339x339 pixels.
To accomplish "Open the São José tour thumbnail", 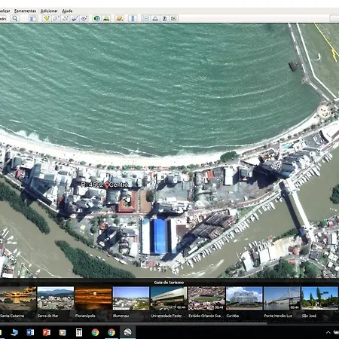I will pyautogui.click(x=319, y=298).
